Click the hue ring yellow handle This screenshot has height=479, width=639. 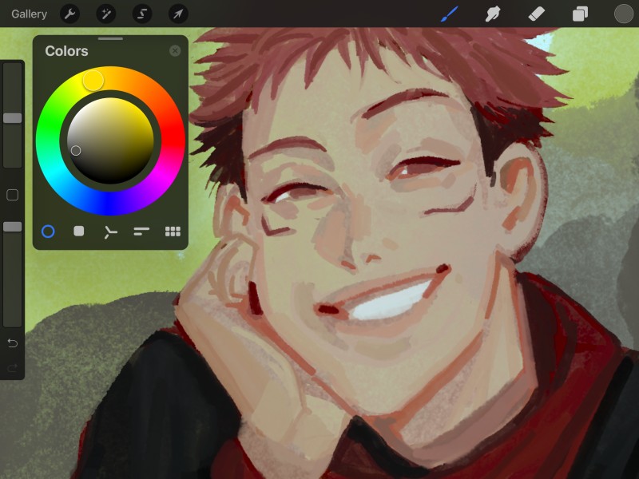click(93, 81)
